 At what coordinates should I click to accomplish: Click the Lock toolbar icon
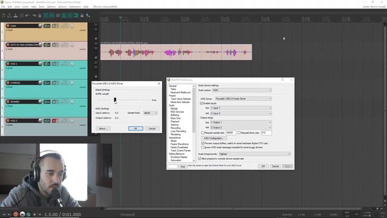click(82, 16)
